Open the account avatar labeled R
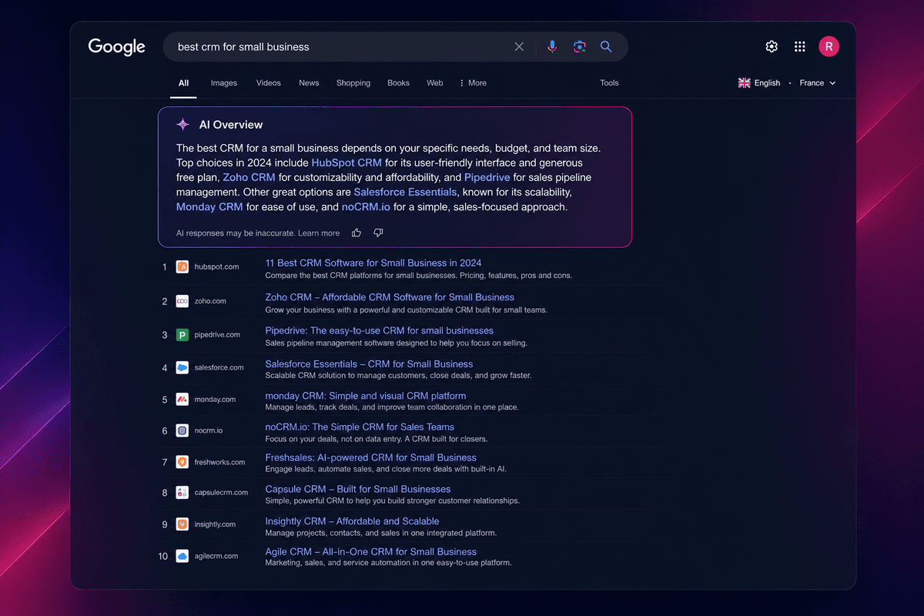Viewport: 924px width, 616px height. (x=829, y=47)
